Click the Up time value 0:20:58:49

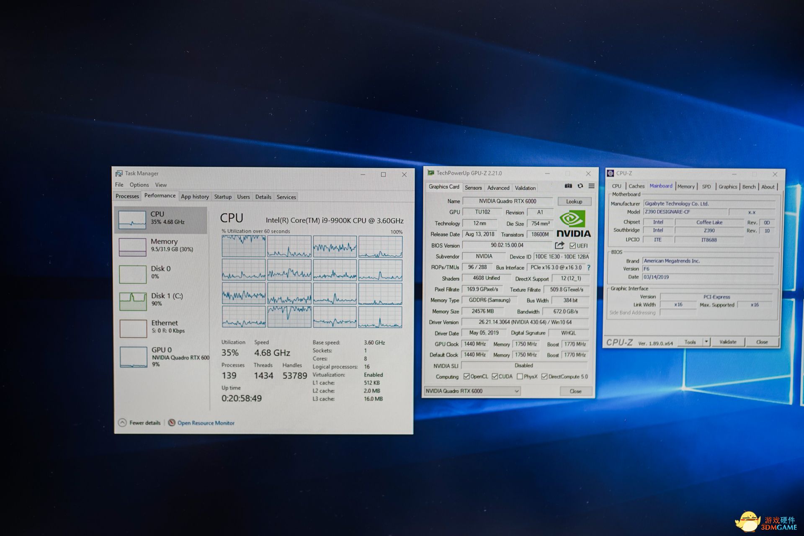242,398
